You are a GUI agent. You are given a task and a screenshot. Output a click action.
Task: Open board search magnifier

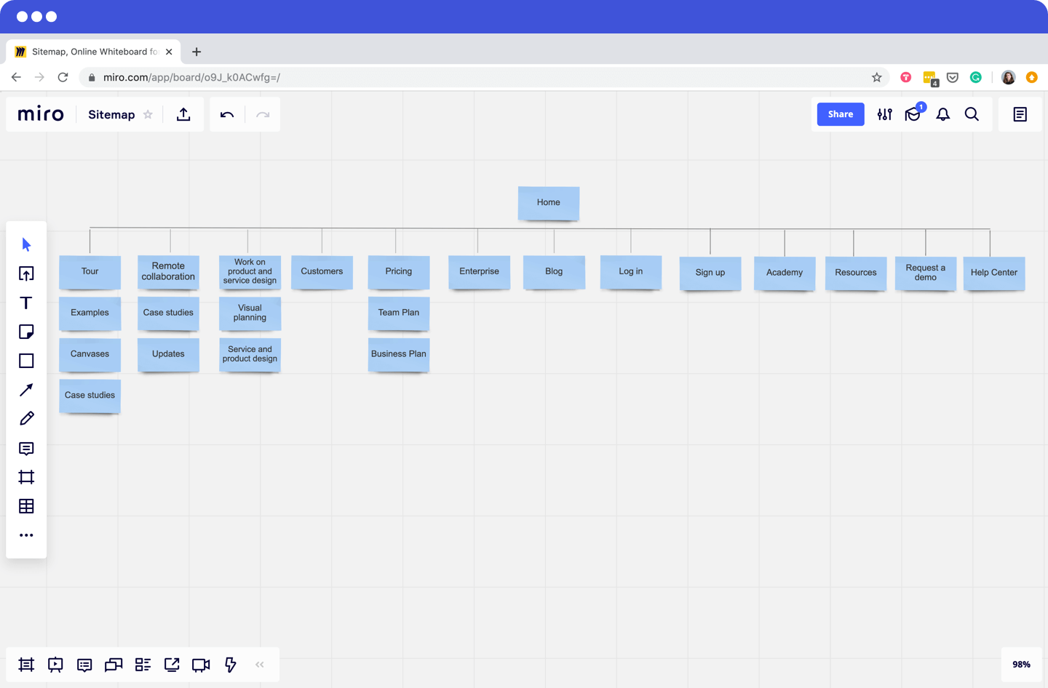point(972,114)
